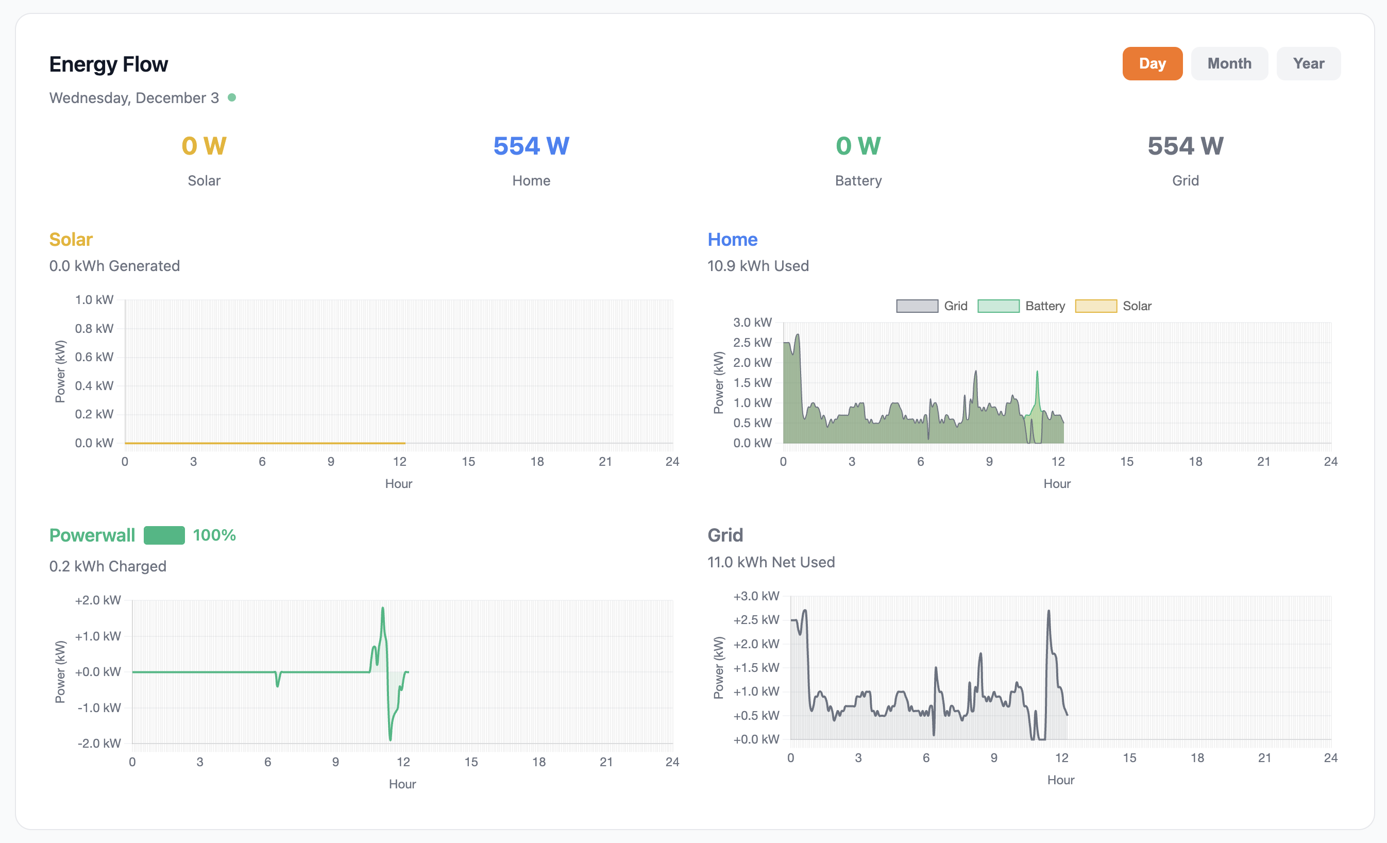The height and width of the screenshot is (843, 1387).
Task: Switch to the Year view
Action: pyautogui.click(x=1308, y=63)
